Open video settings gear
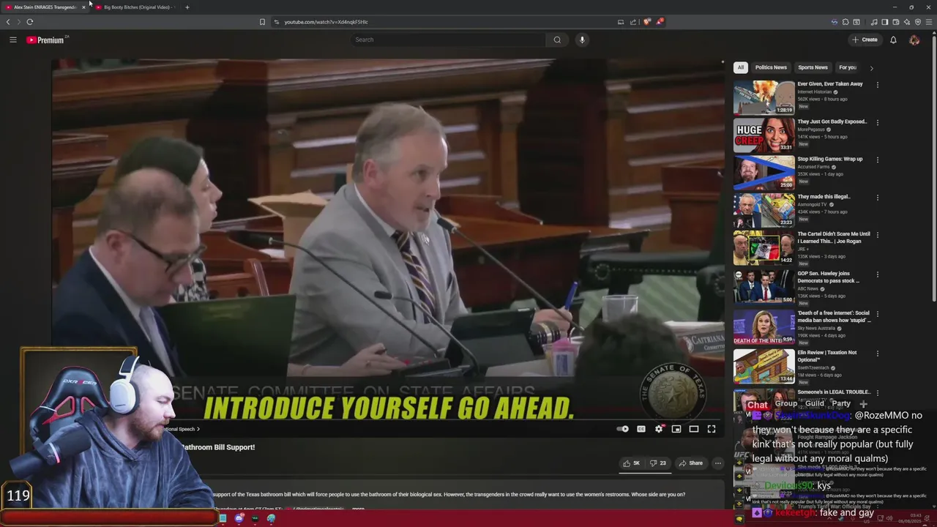This screenshot has width=937, height=527. (659, 429)
